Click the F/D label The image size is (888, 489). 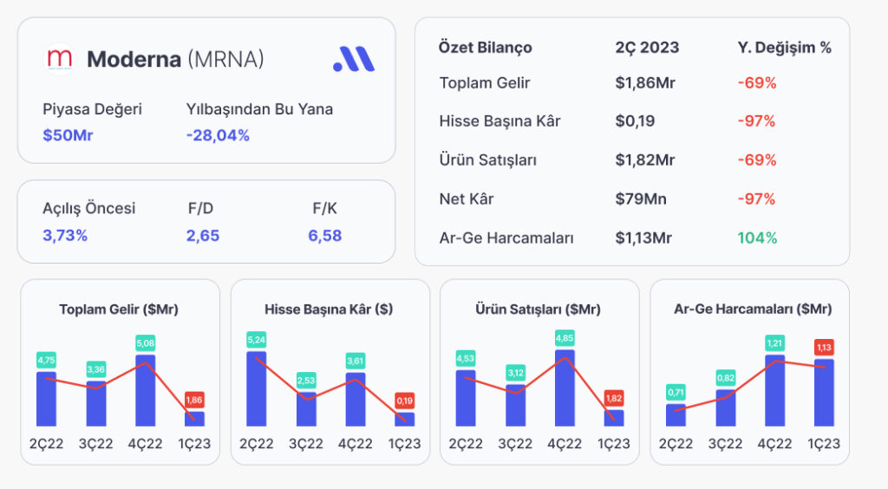[200, 208]
